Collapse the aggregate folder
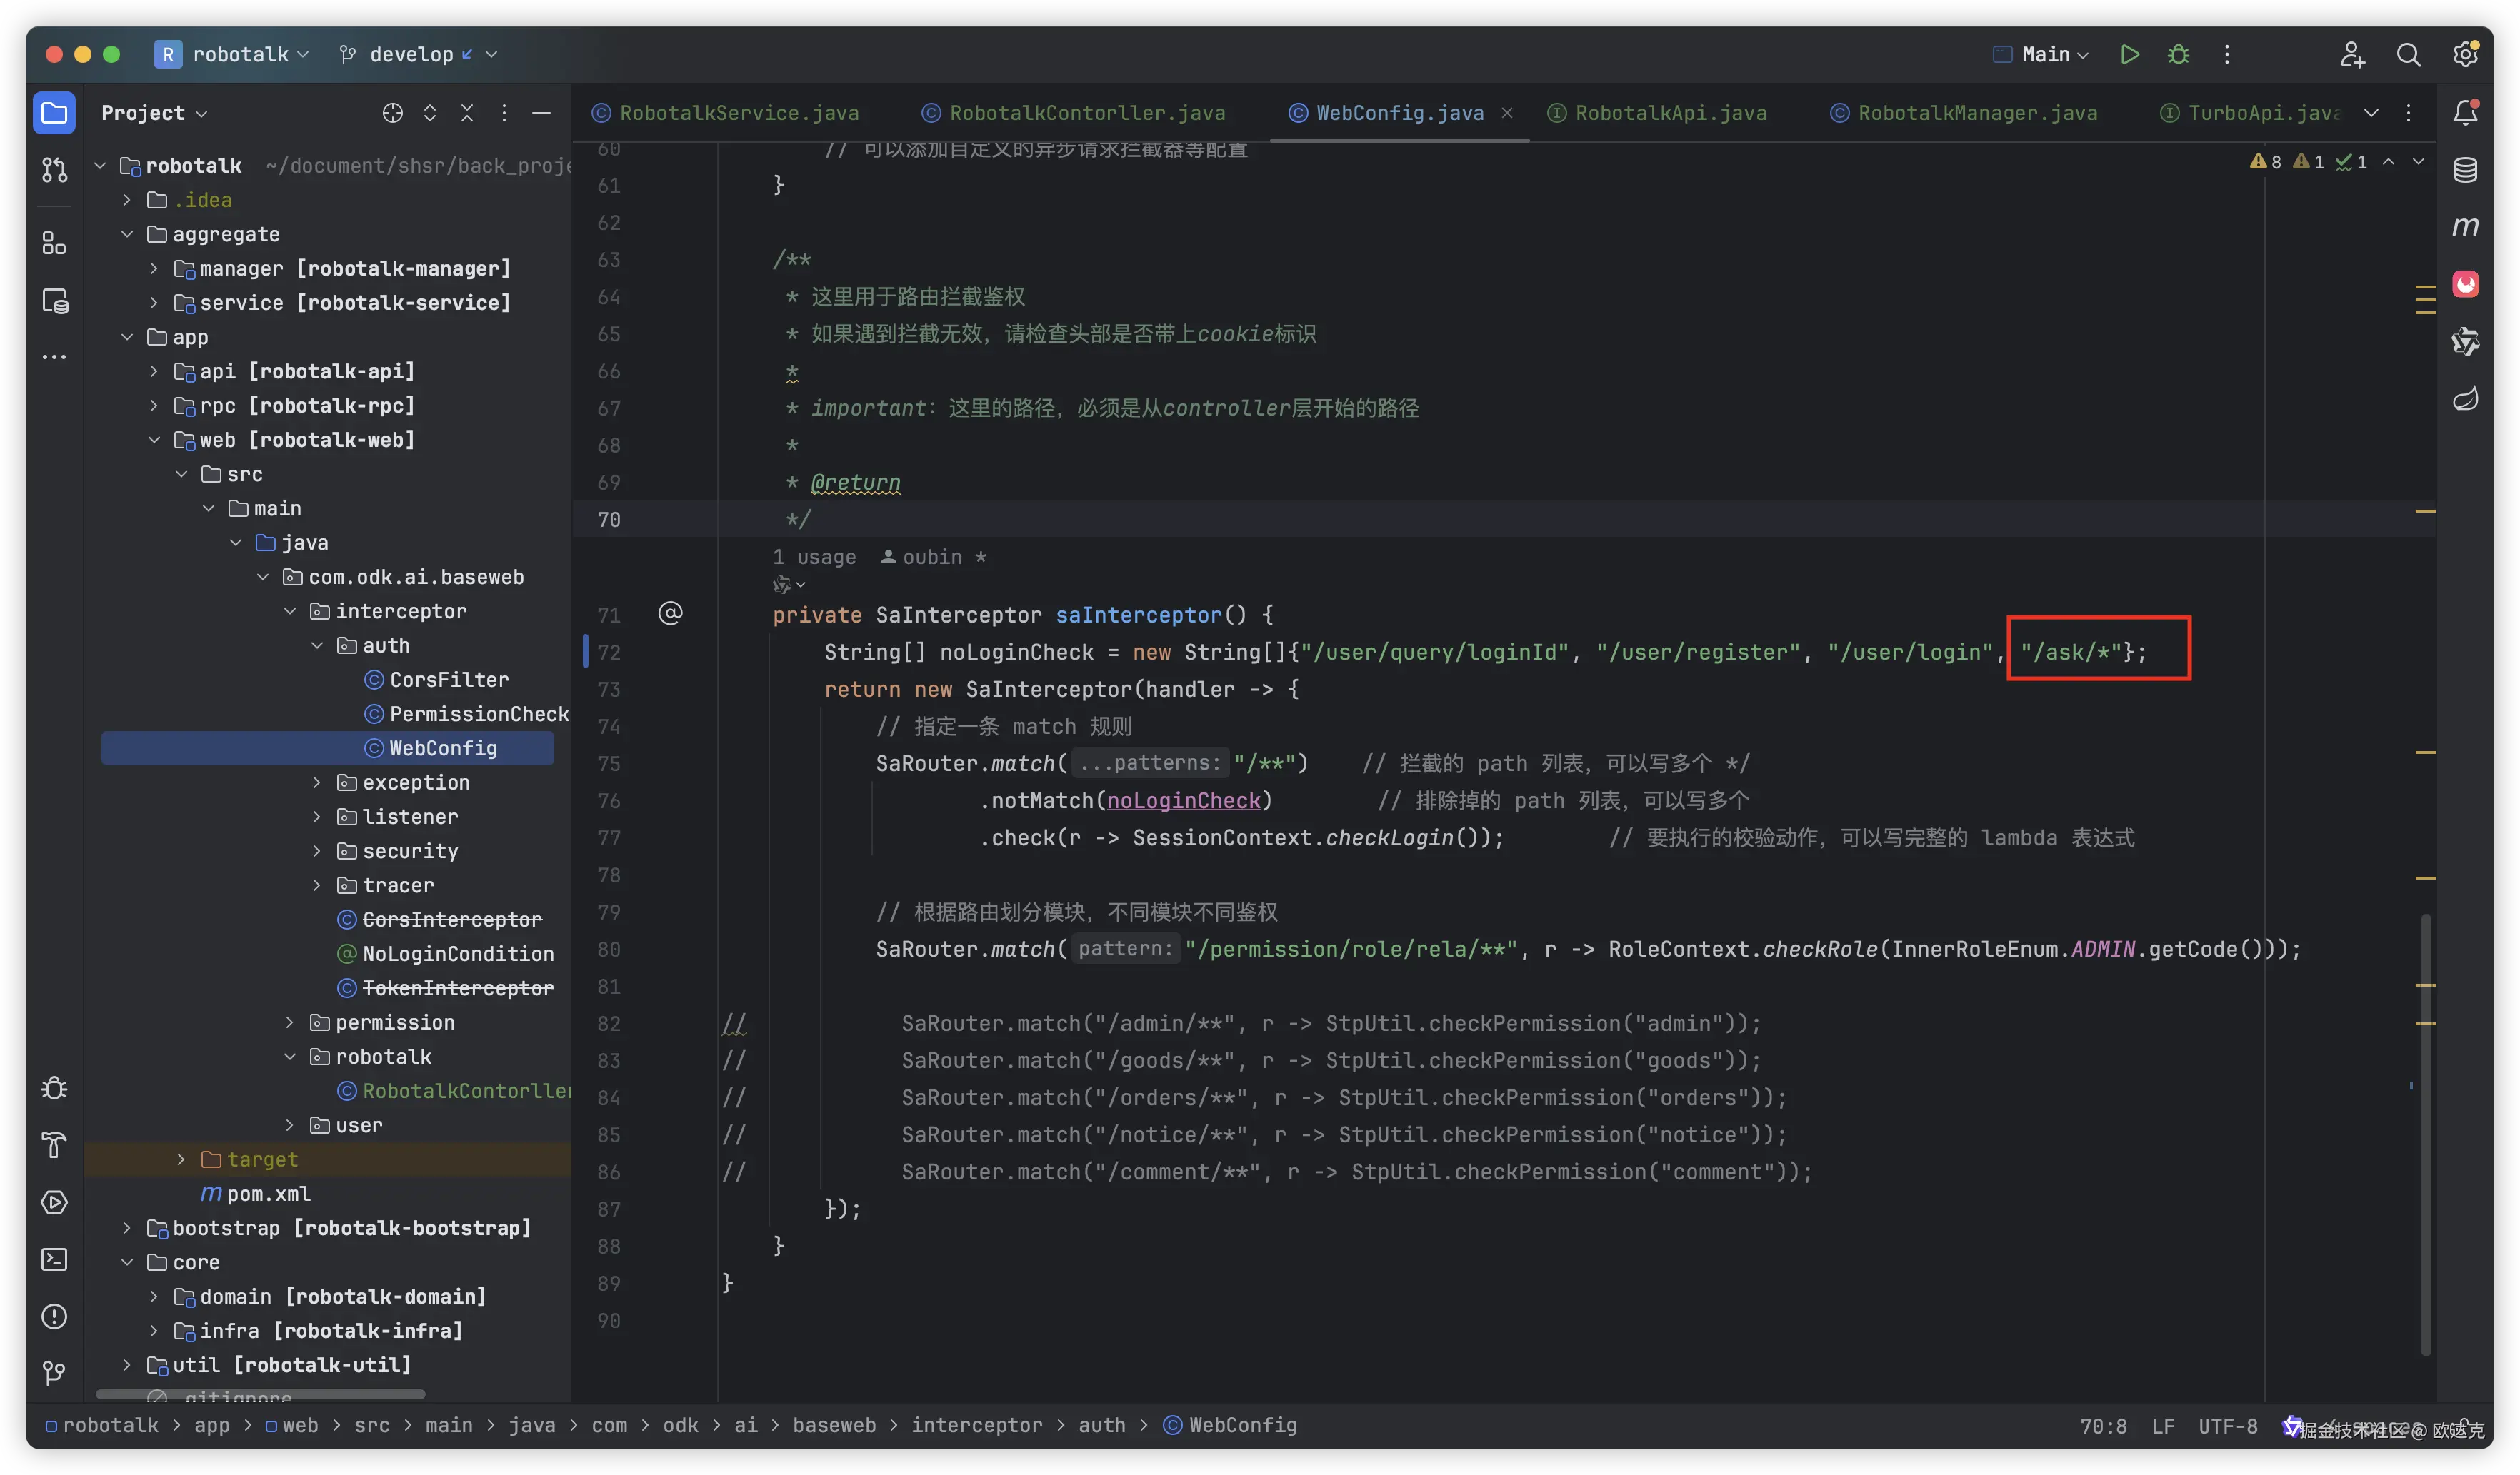This screenshot has width=2520, height=1475. 127,234
